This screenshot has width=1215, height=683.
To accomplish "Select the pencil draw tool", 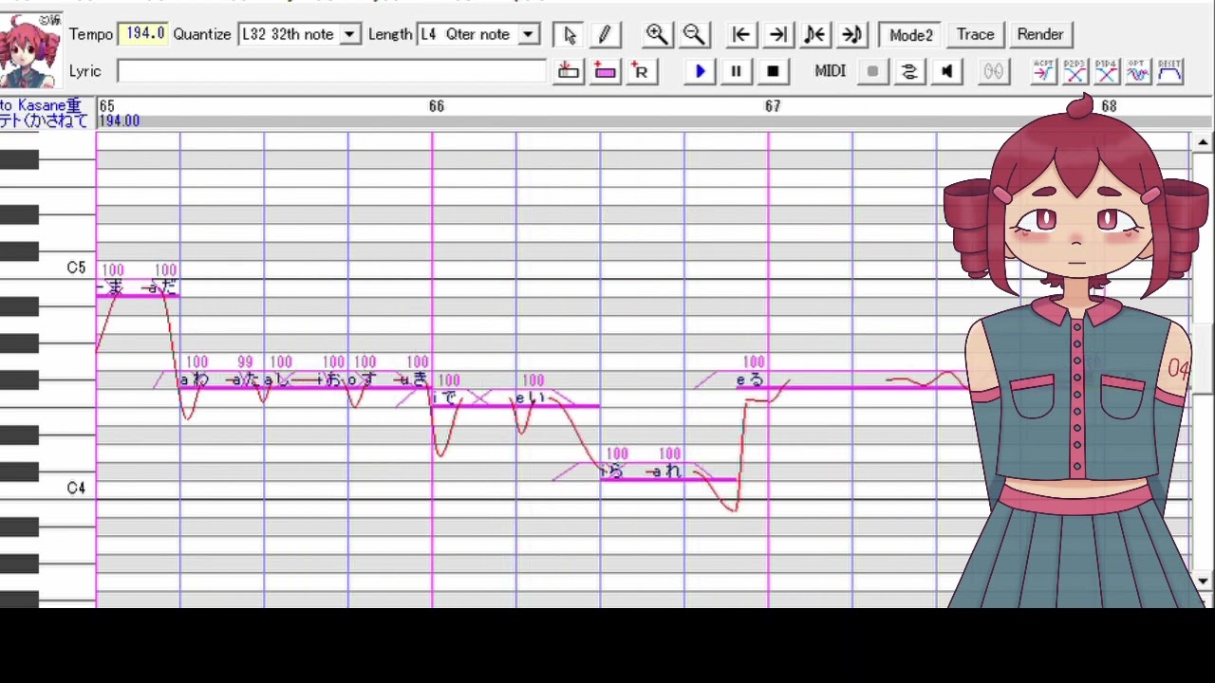I will 604,34.
